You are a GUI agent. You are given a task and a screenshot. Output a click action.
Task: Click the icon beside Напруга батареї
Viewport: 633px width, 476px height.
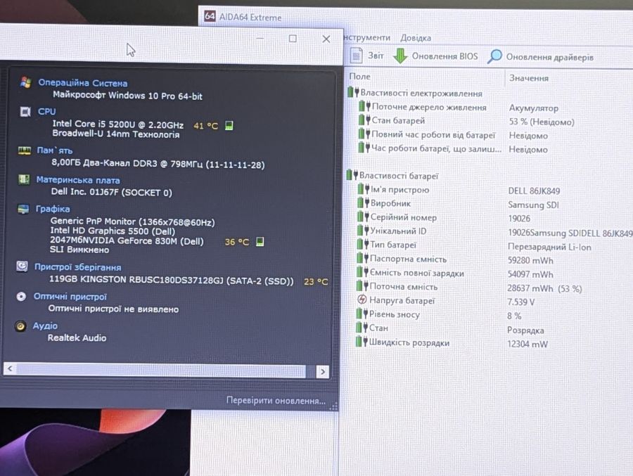point(362,300)
